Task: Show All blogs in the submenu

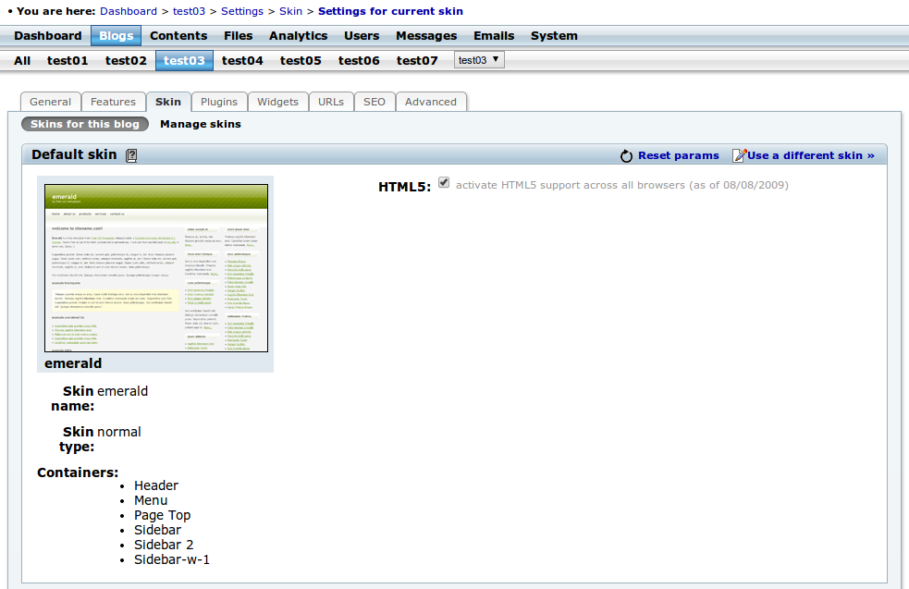Action: tap(22, 61)
